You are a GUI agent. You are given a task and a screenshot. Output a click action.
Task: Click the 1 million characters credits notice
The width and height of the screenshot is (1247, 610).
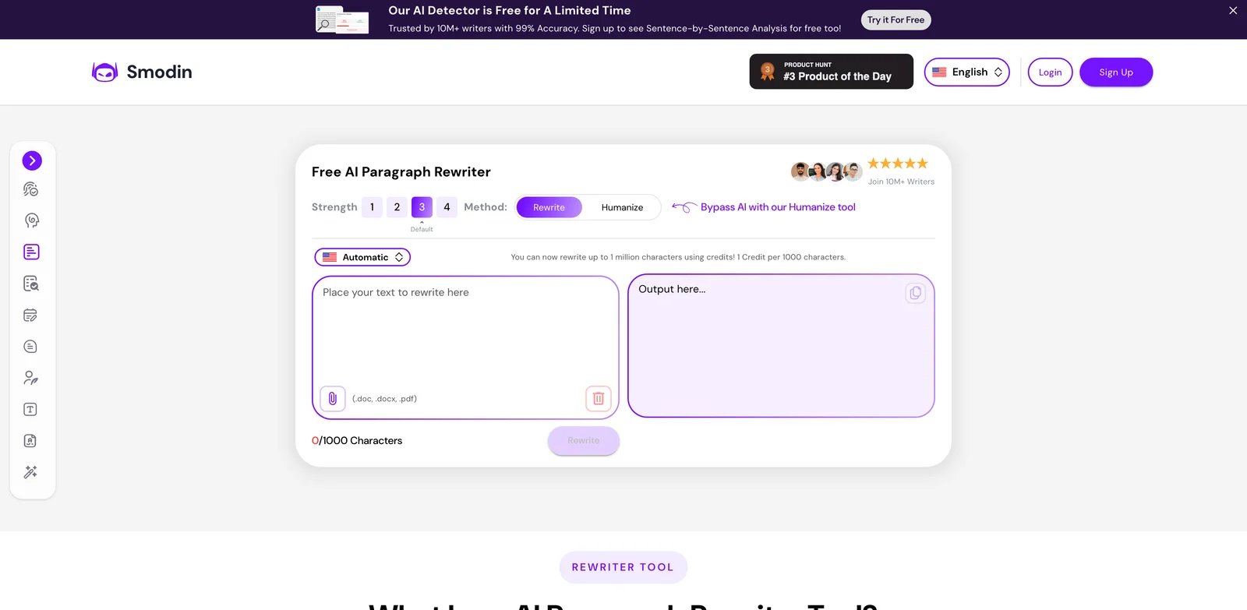coord(678,257)
